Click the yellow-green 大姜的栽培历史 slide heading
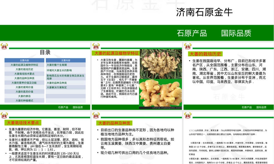This screenshot has height=164, width=274. point(205,54)
